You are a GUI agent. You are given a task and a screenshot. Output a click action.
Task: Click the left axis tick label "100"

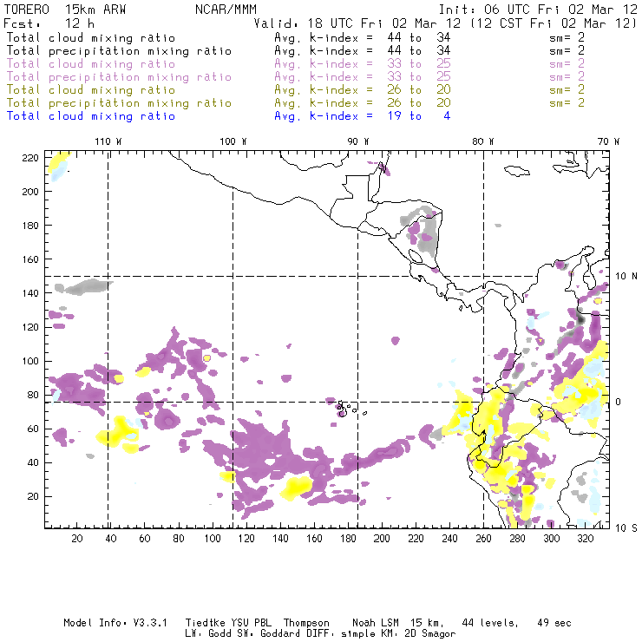[x=30, y=361]
